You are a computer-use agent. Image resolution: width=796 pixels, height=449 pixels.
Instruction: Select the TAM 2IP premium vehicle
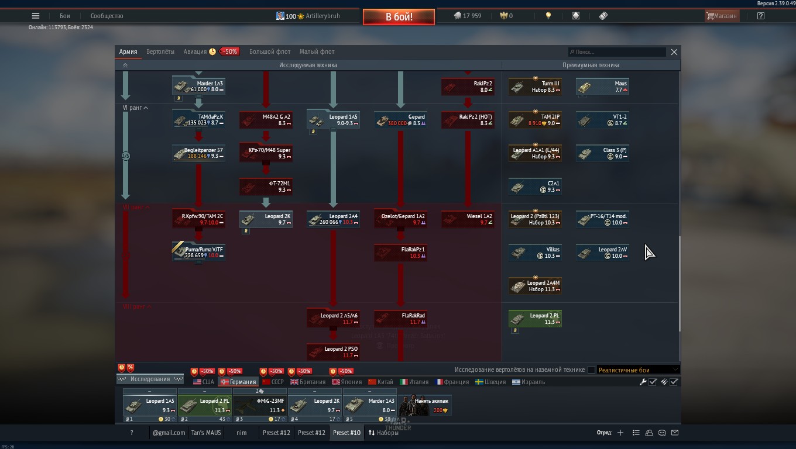pyautogui.click(x=535, y=120)
